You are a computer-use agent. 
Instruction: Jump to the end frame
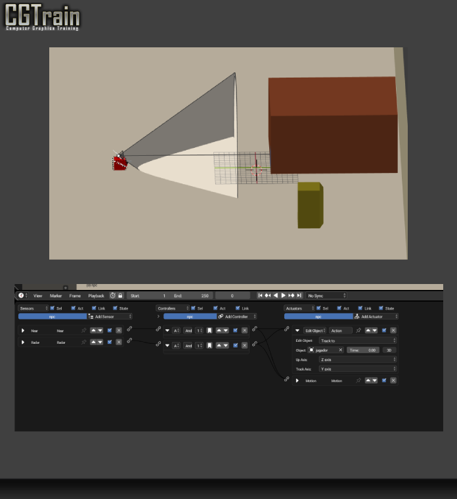pyautogui.click(x=299, y=296)
